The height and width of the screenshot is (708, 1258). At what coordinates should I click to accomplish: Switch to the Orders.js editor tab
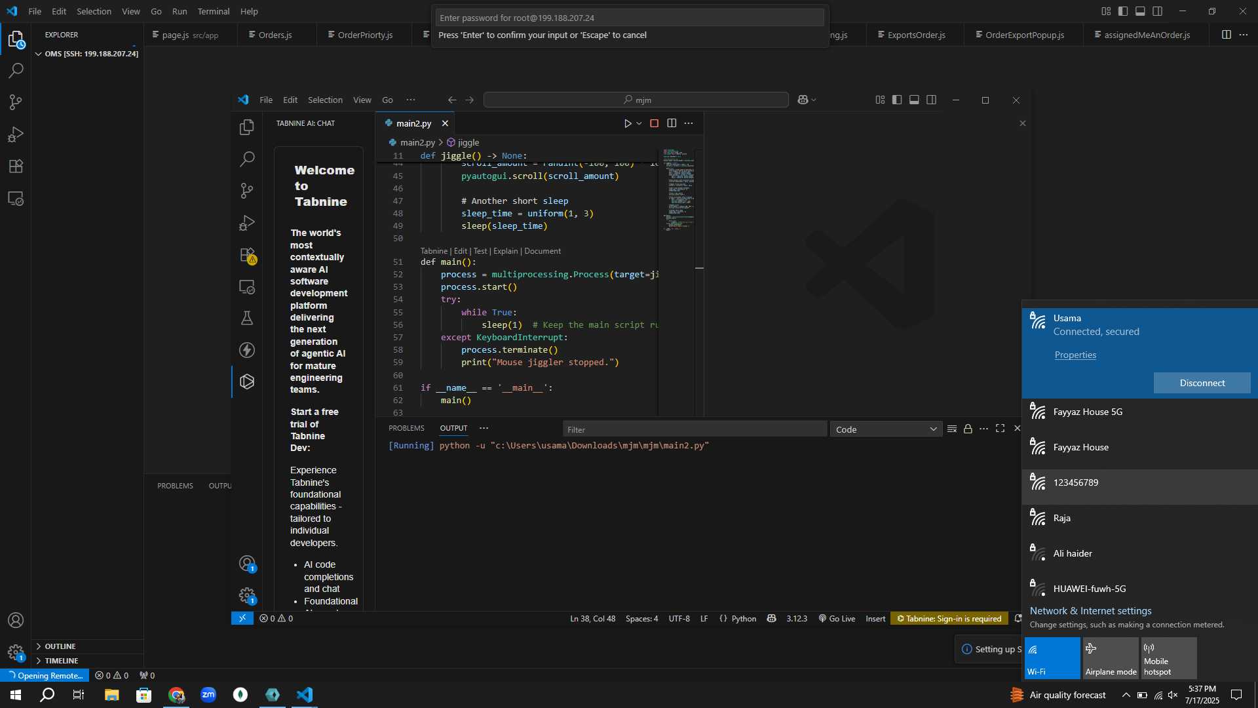(275, 35)
